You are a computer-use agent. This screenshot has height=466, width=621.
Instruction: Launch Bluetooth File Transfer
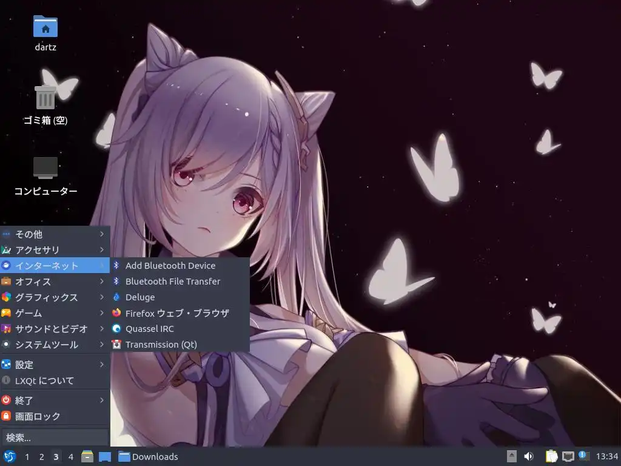tap(180, 282)
